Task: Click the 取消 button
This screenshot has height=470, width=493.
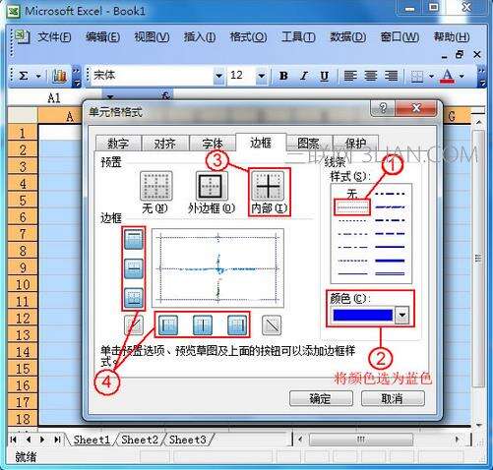Action: (393, 398)
